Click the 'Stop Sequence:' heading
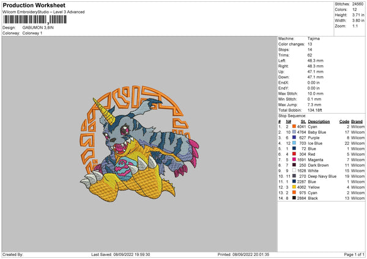Image resolution: width=367 pixels, height=259 pixels. point(292,115)
